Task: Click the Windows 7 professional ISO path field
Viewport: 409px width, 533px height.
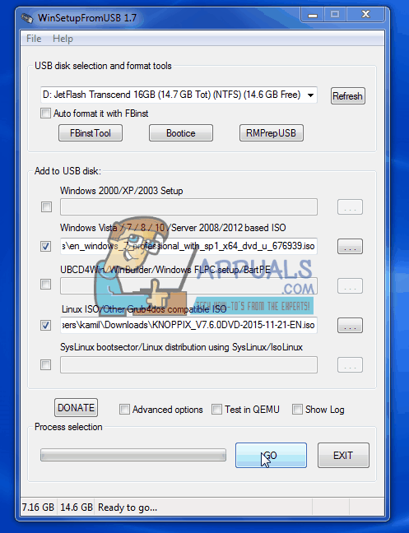Action: [x=188, y=246]
